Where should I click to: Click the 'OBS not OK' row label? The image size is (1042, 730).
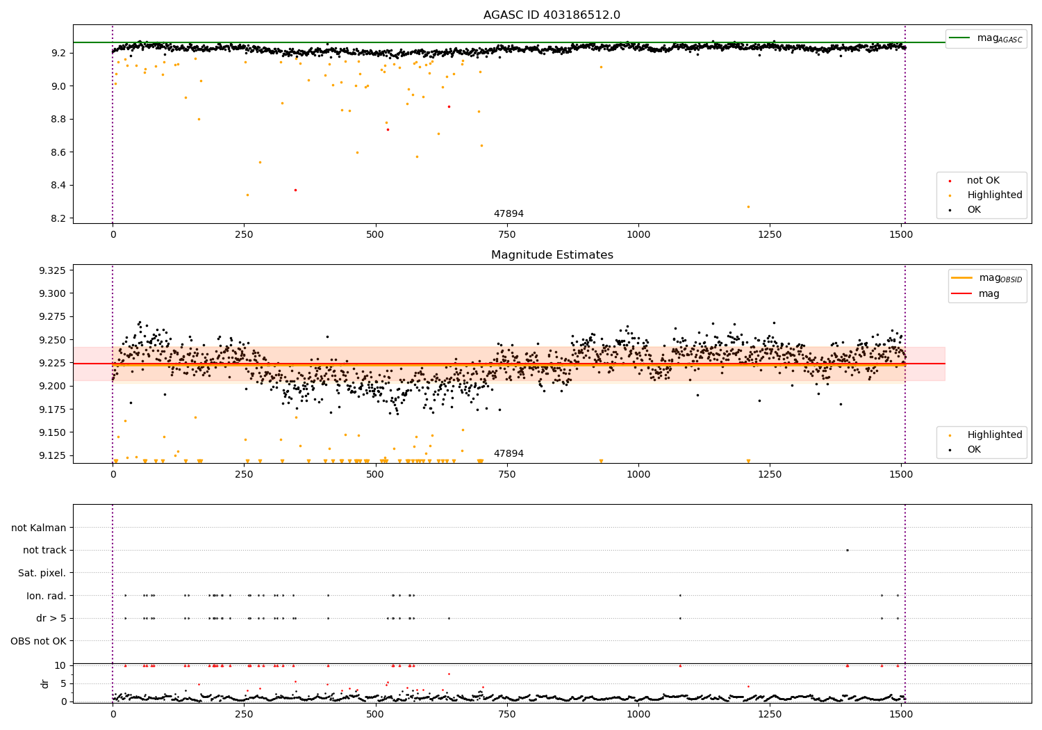[39, 641]
